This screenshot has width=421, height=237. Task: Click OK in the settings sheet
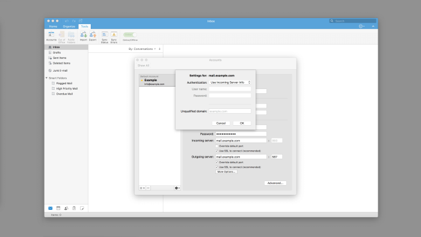[x=242, y=123]
